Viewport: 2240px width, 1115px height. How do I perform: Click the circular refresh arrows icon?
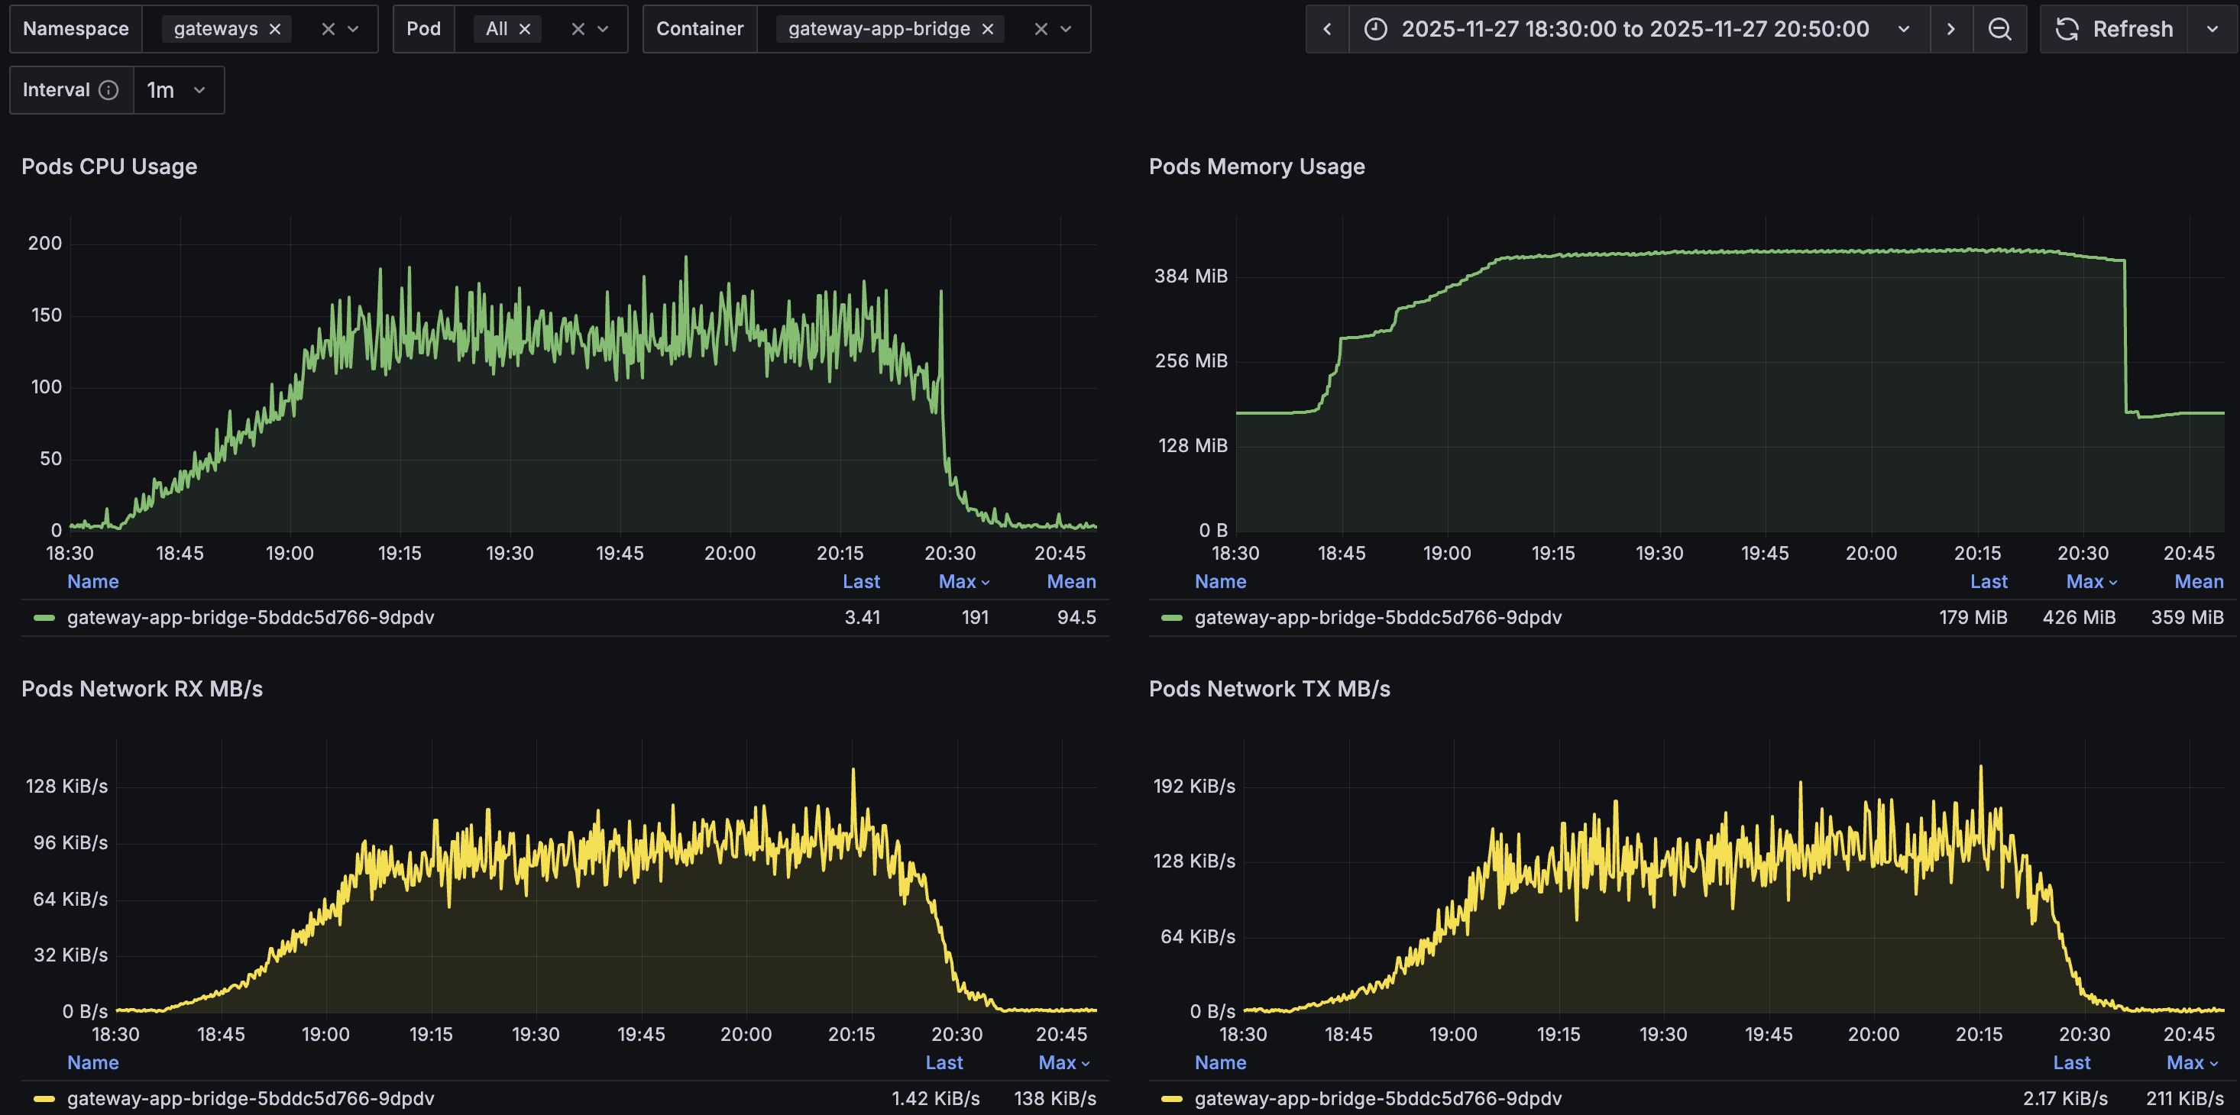click(x=2066, y=29)
